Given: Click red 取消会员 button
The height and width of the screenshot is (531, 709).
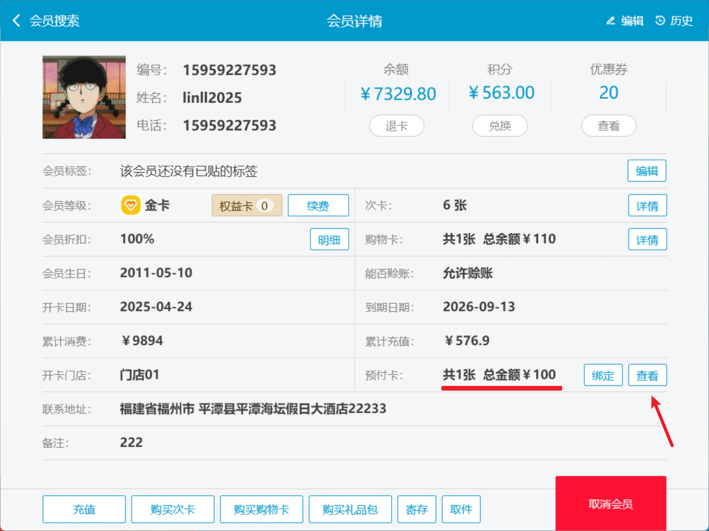Looking at the screenshot, I should [x=611, y=504].
